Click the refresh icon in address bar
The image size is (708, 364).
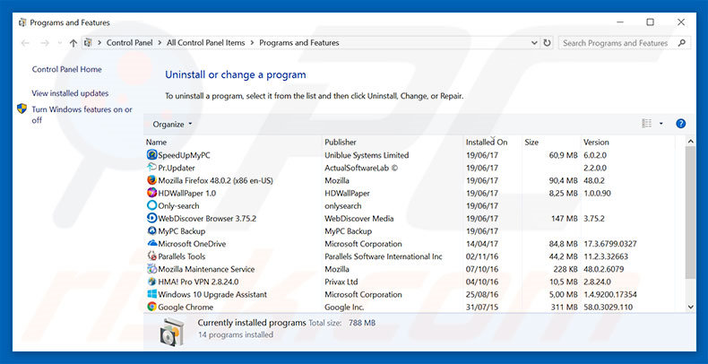[x=547, y=43]
